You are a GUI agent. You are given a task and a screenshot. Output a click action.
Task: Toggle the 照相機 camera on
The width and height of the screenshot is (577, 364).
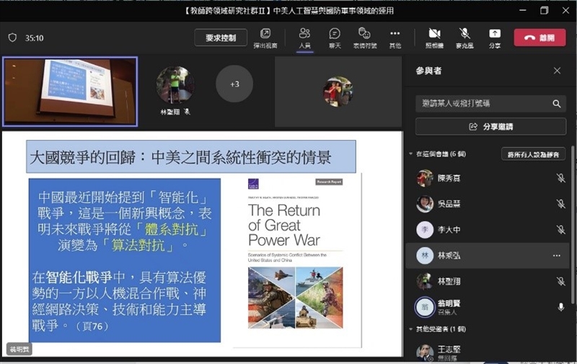[x=434, y=37]
